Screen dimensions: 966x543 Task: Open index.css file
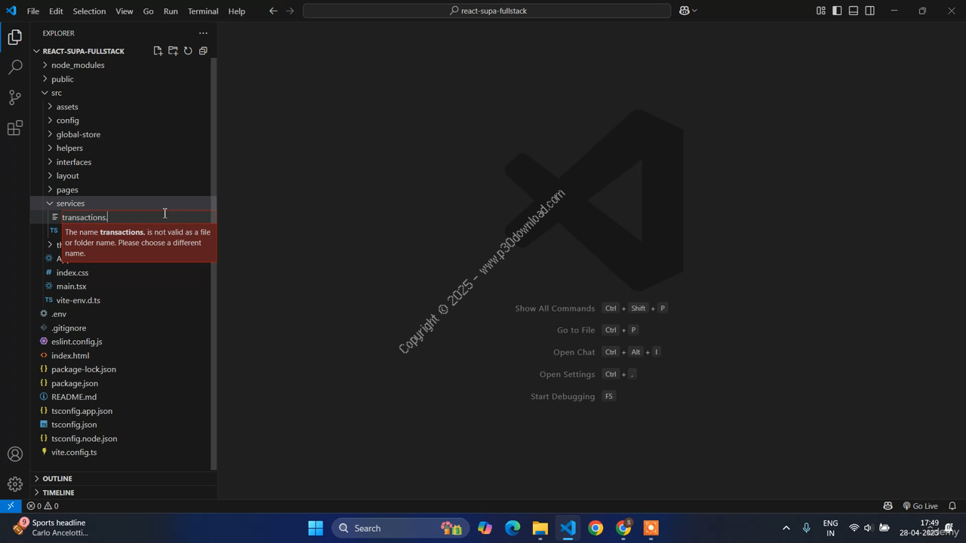[x=72, y=273]
